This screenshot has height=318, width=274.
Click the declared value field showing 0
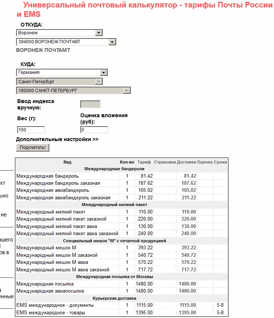94,130
